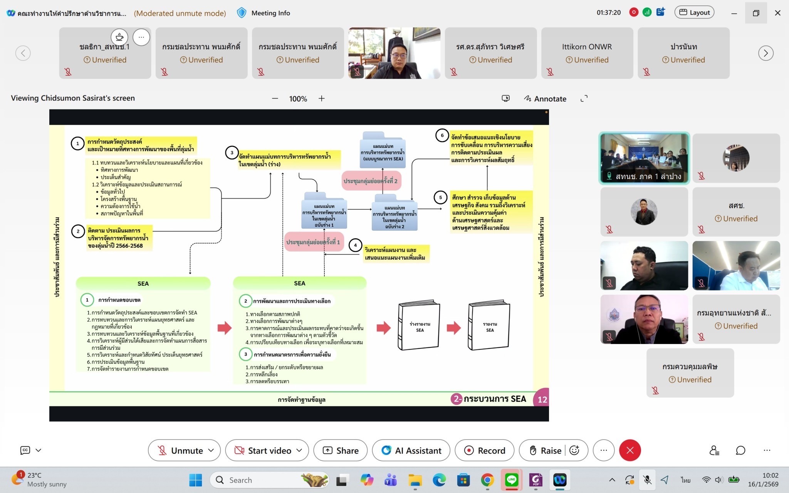The image size is (789, 493).
Task: Open the reactions smiley icon
Action: [x=574, y=450]
